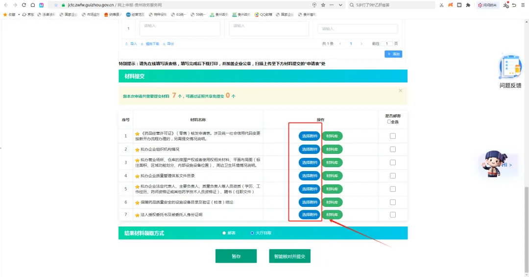Expand the address bar dropdown chevron
This screenshot has width=529, height=277.
tap(340, 5)
